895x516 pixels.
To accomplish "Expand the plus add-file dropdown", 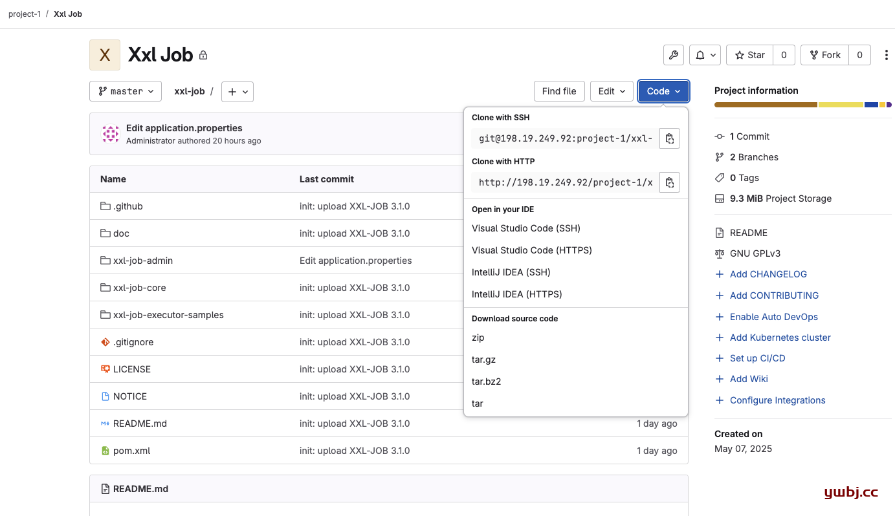I will (238, 92).
